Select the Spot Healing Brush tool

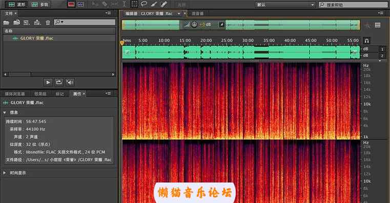coord(163,4)
